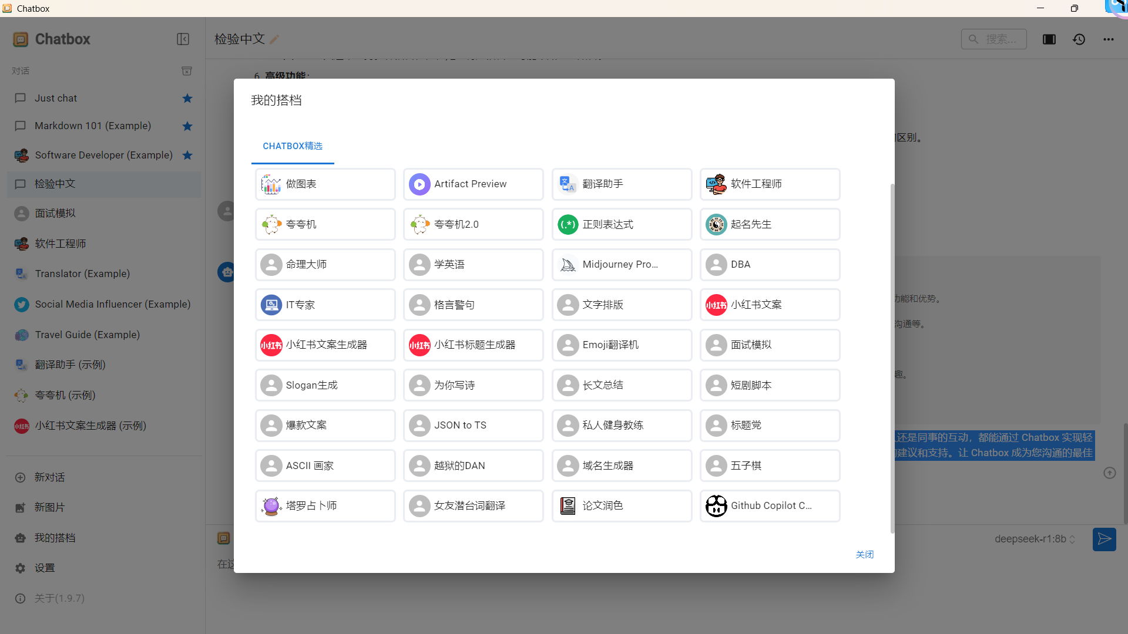Toggle the wide layout icon in header
The width and height of the screenshot is (1128, 634).
(x=1049, y=39)
